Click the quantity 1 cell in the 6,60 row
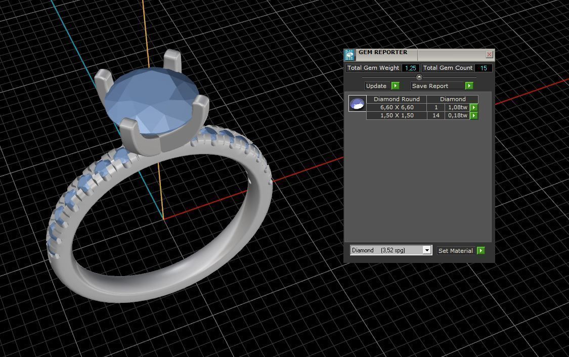Image resolution: width=569 pixels, height=357 pixels. [x=436, y=107]
